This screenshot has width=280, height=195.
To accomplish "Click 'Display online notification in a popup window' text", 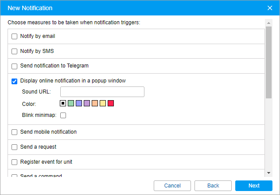I will click(x=73, y=81).
